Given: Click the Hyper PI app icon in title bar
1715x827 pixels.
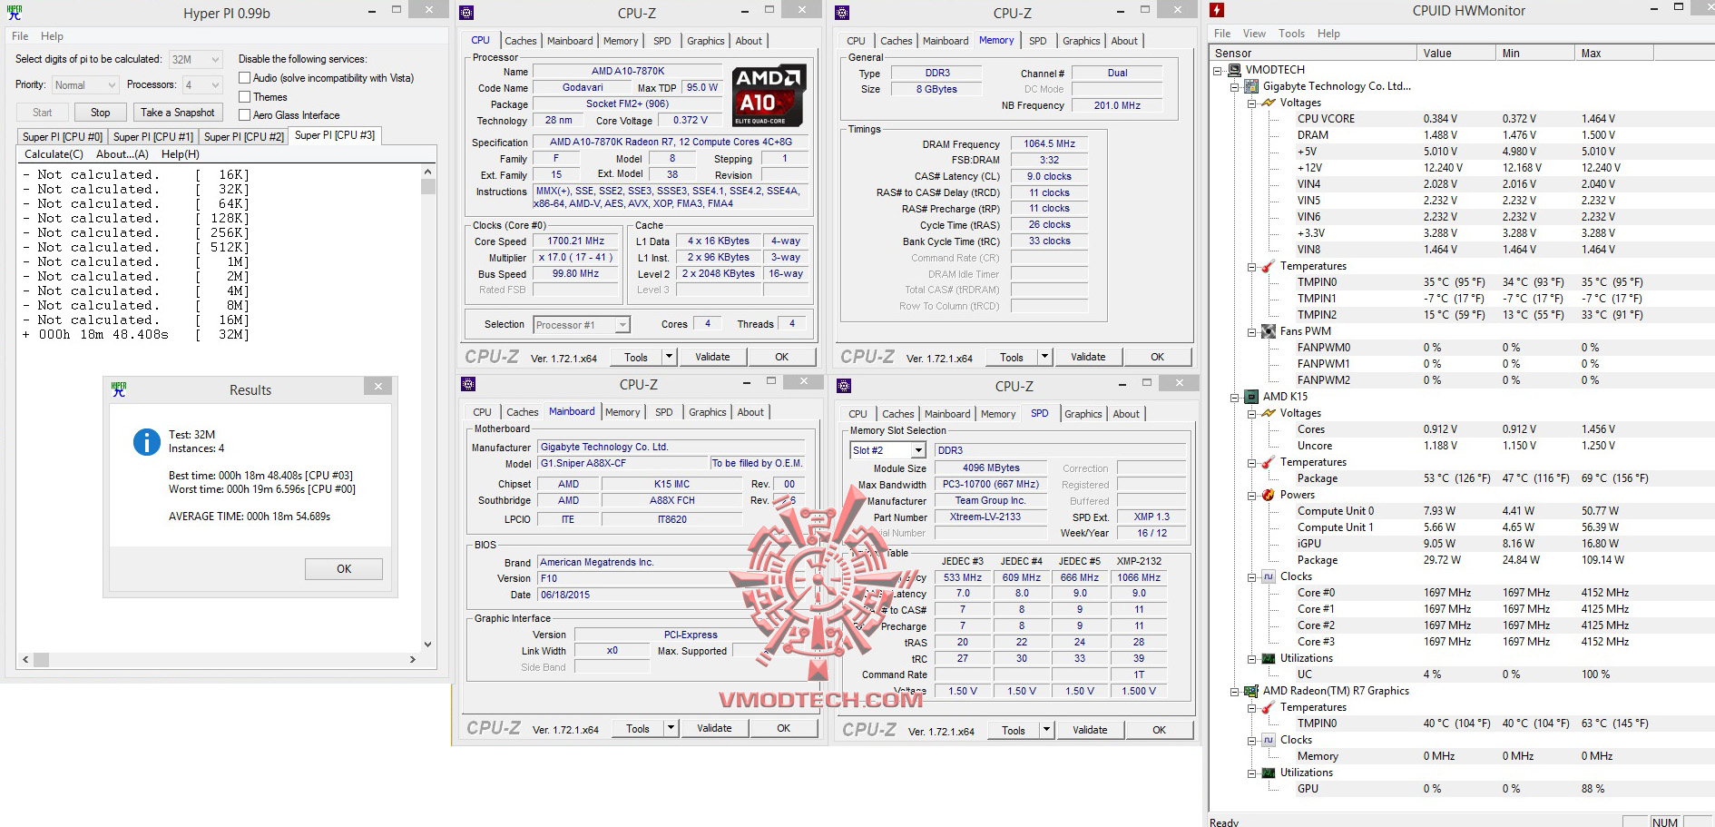Looking at the screenshot, I should [x=15, y=13].
